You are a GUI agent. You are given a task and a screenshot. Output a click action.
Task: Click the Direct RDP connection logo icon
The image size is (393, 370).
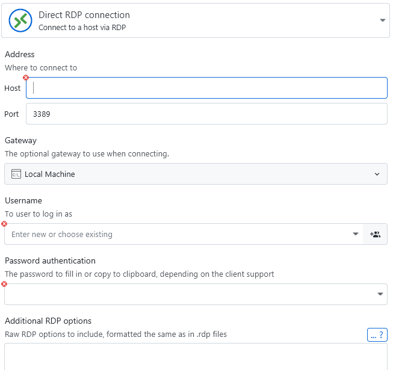click(x=20, y=20)
